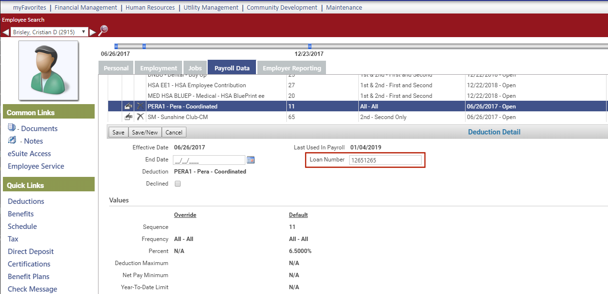Go to the previous employee using the left arrow
Viewport: 608px width, 294px height.
click(5, 32)
